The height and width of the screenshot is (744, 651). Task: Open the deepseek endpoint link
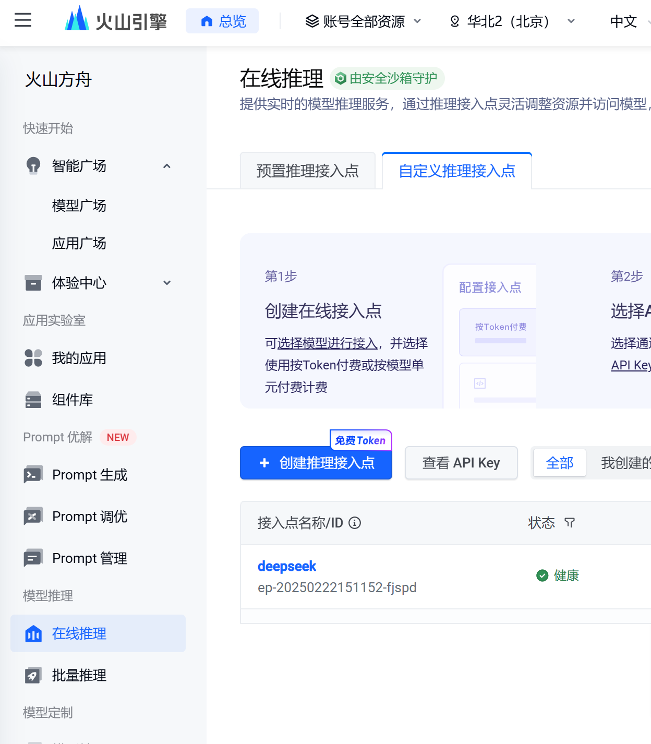pyautogui.click(x=287, y=566)
